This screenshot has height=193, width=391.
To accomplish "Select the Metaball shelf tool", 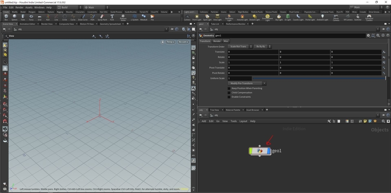I will coord(144,17).
